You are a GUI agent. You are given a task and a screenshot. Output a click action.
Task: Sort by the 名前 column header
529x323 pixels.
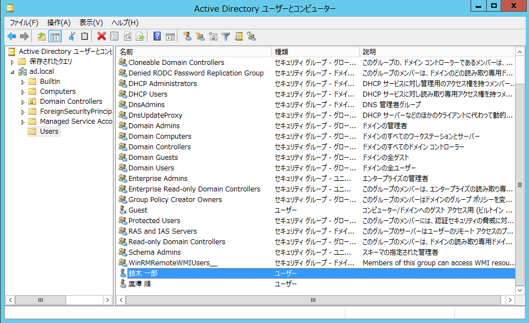pos(194,52)
